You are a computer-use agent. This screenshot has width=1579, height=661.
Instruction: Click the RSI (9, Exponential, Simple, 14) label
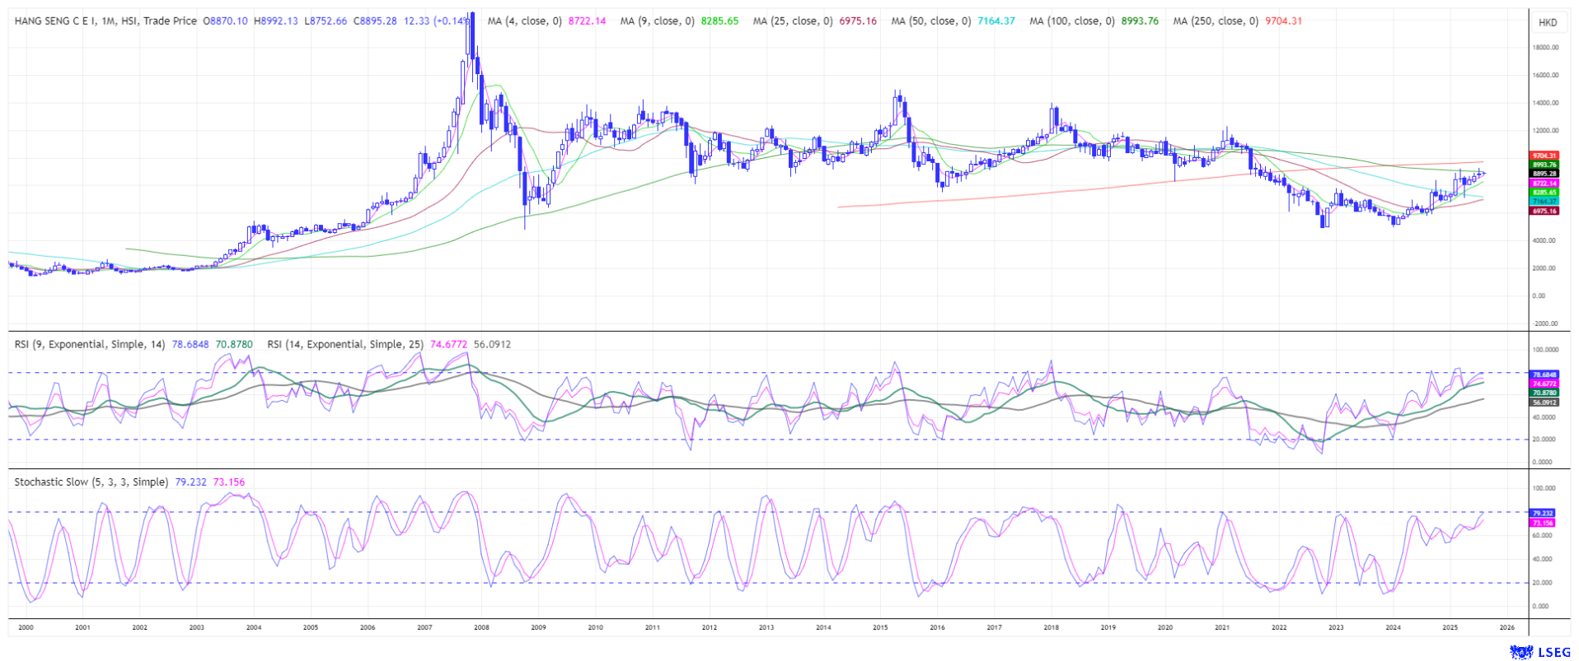coord(90,344)
